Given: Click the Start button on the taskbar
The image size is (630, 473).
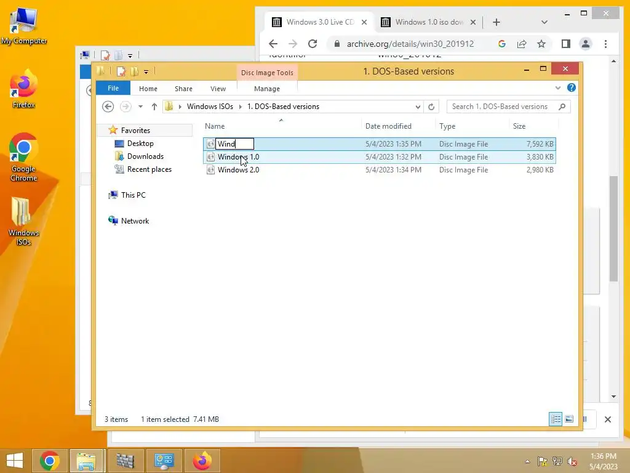Looking at the screenshot, I should (15, 461).
